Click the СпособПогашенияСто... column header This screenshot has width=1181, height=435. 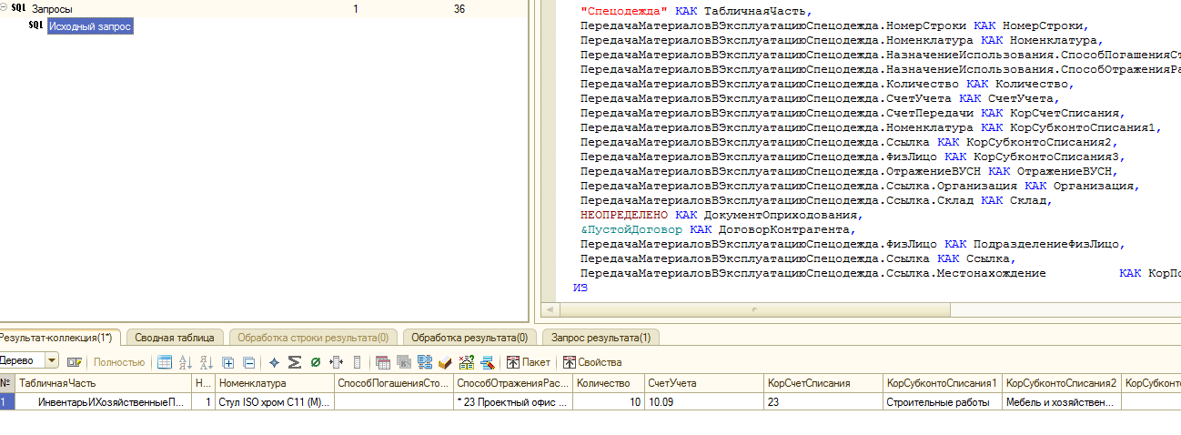(394, 384)
